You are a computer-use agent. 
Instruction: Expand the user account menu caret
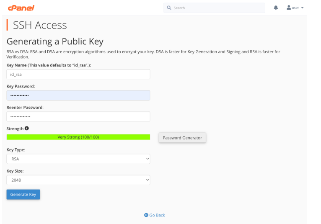tap(302, 8)
